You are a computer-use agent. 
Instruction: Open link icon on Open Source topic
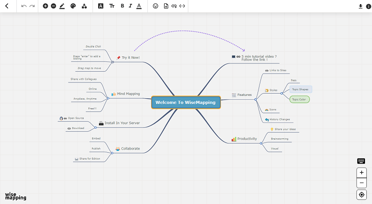pos(65,118)
